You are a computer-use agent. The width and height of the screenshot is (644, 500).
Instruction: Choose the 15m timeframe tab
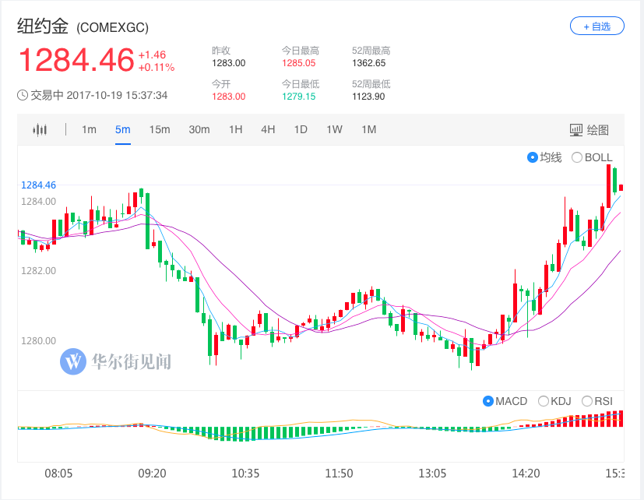click(160, 130)
